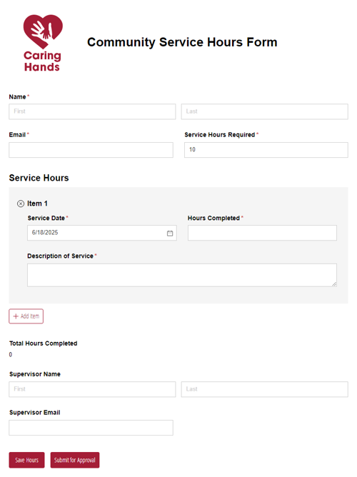Image resolution: width=357 pixels, height=477 pixels.
Task: Remove Item 1 with the circled X icon
Action: (x=21, y=204)
